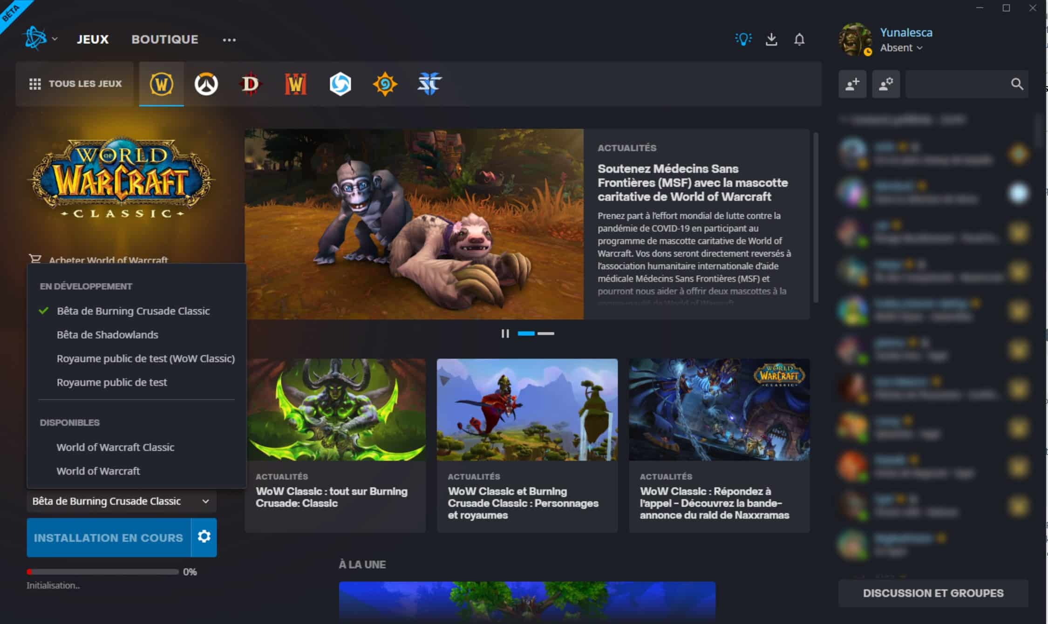The height and width of the screenshot is (624, 1048).
Task: Expand the Absent status dropdown
Action: pos(901,48)
